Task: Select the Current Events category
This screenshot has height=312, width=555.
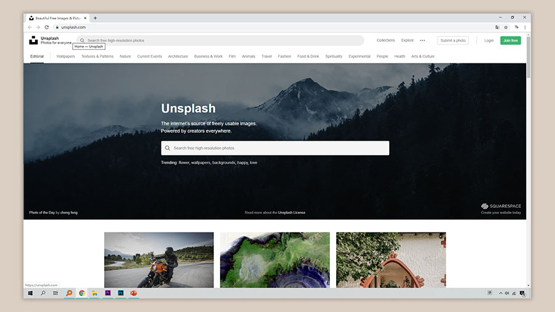Action: pos(149,56)
